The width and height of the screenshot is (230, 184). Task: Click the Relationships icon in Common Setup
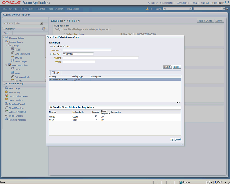point(6,88)
